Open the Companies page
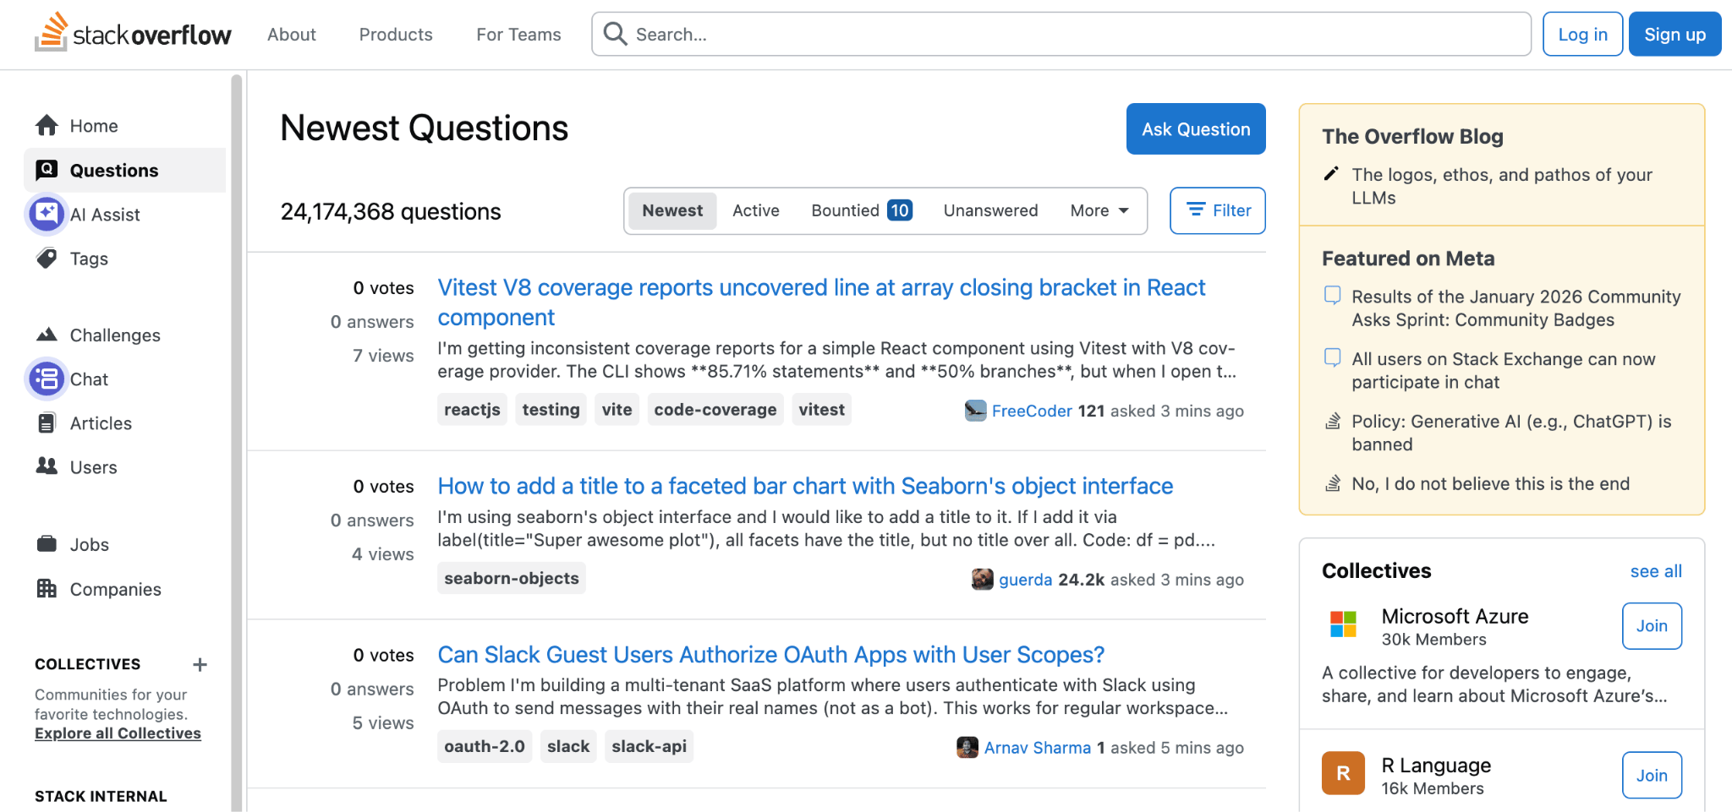The image size is (1732, 812). pos(116,589)
